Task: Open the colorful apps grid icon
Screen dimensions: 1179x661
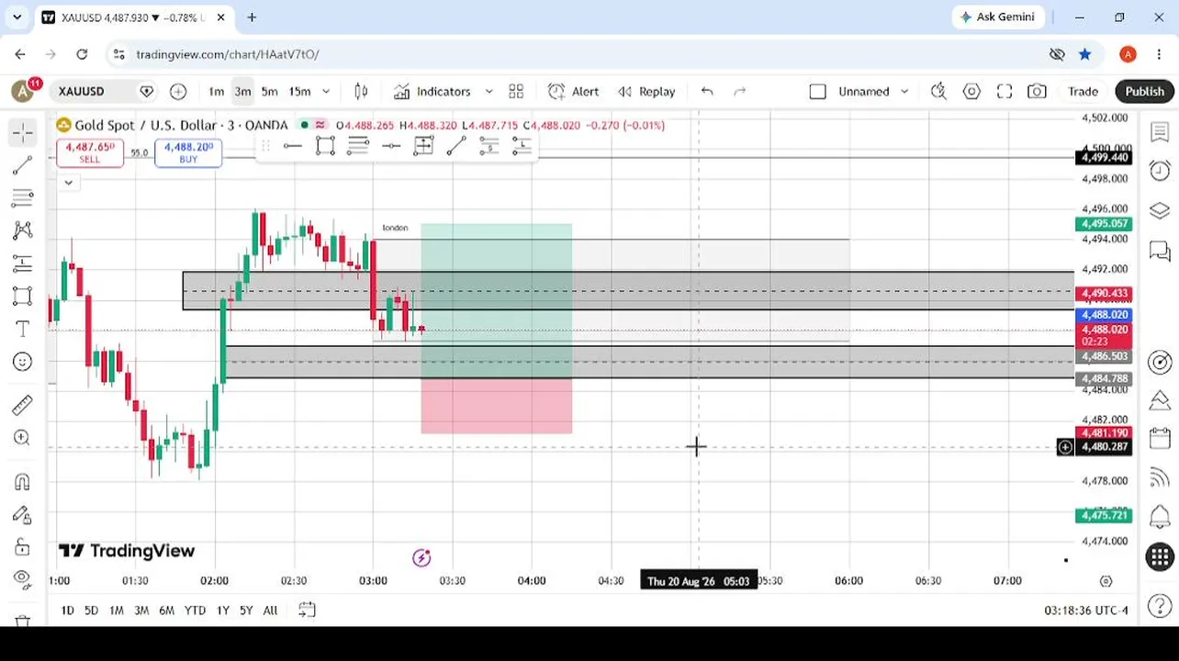Action: click(x=1160, y=556)
